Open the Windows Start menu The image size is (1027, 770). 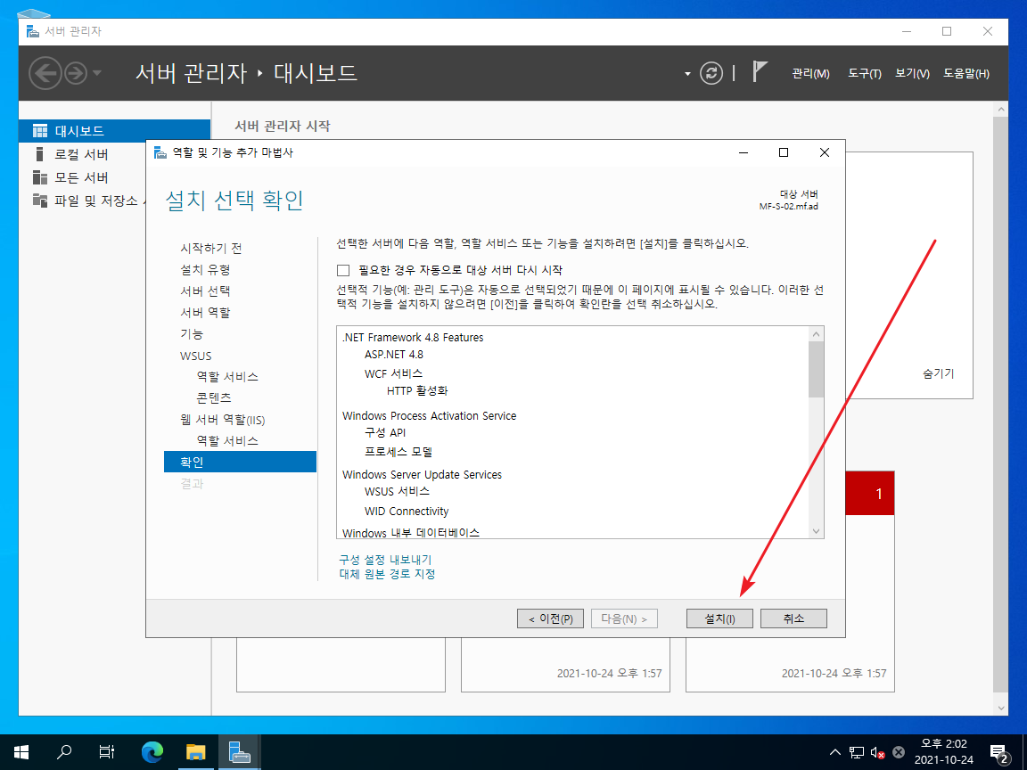[x=21, y=752]
